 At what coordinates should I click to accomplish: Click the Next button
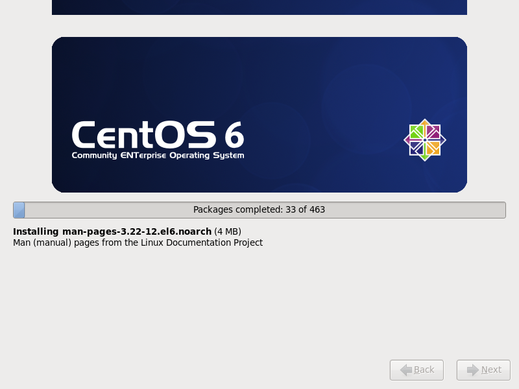[483, 370]
